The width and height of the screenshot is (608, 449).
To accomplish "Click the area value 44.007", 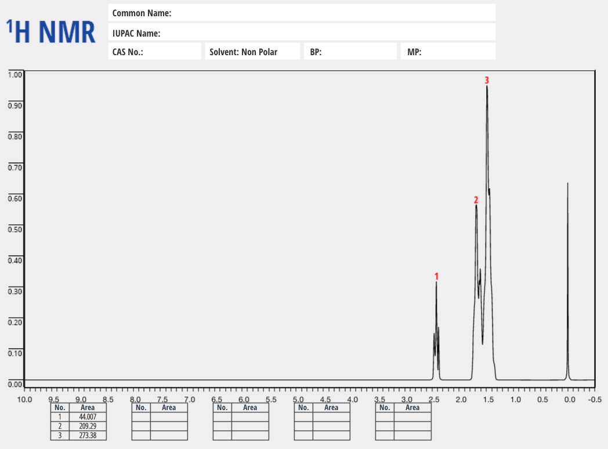I will (x=88, y=417).
